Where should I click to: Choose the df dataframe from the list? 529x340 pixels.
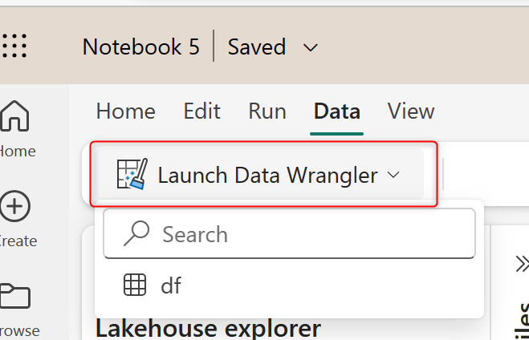[x=171, y=285]
